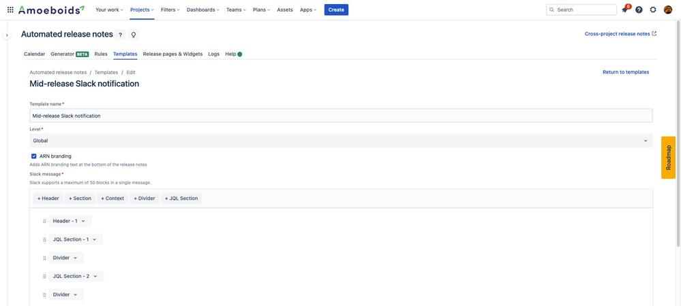Switch to the Rules tab

101,54
